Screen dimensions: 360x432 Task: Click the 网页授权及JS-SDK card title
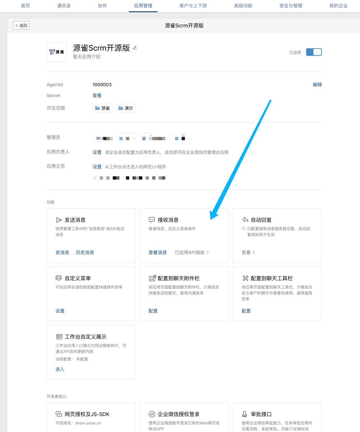87,414
